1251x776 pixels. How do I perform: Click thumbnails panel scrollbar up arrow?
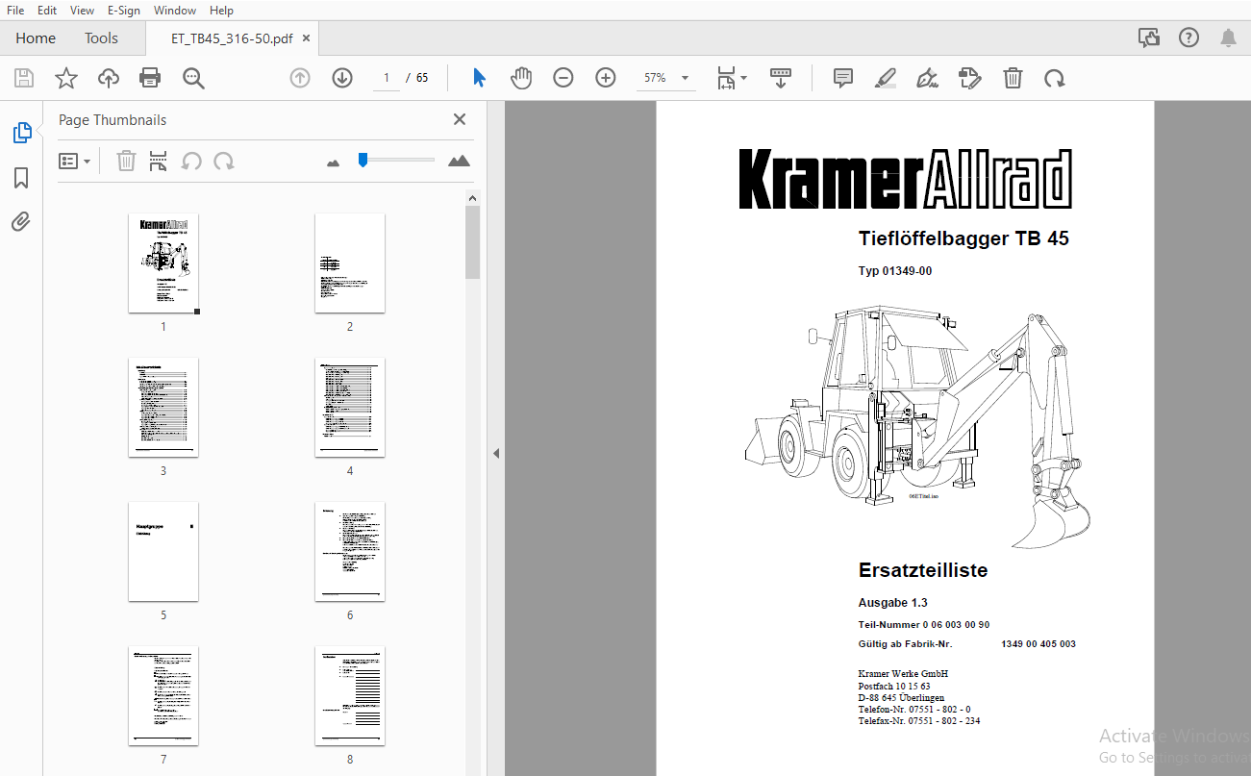[472, 198]
